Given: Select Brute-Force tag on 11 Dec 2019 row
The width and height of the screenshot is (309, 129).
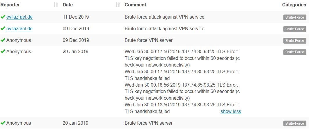Looking at the screenshot, I should [x=295, y=17].
